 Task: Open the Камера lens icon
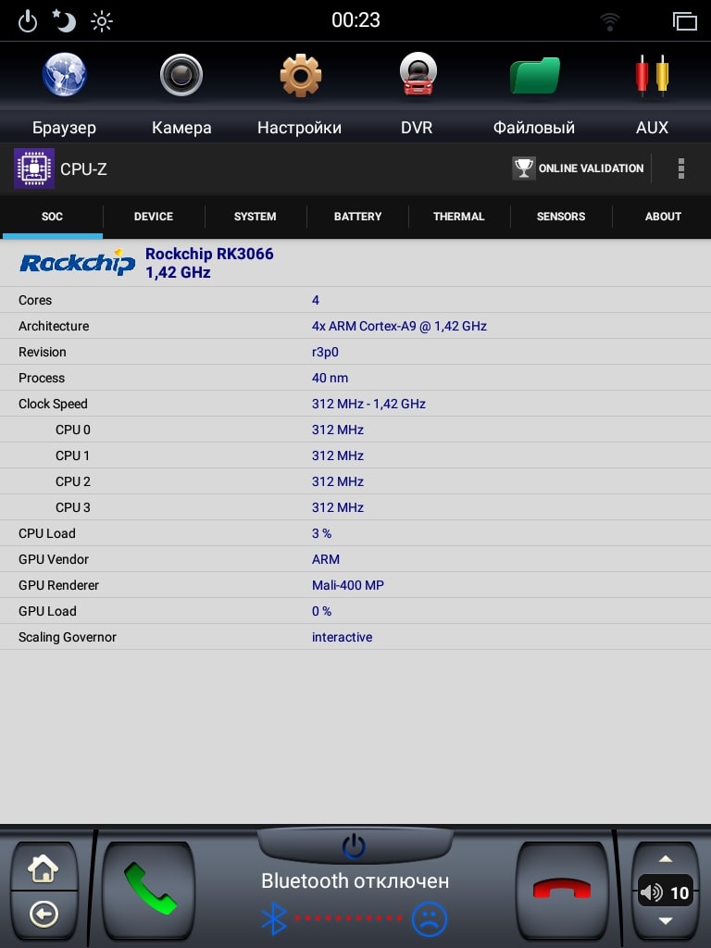point(181,75)
